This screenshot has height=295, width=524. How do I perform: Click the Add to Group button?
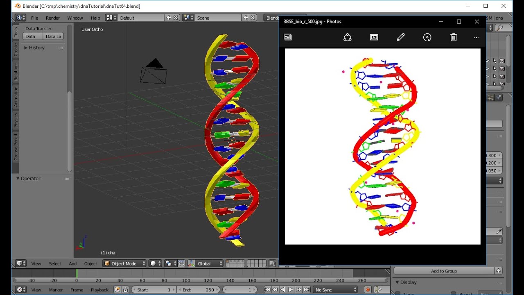[444, 271]
